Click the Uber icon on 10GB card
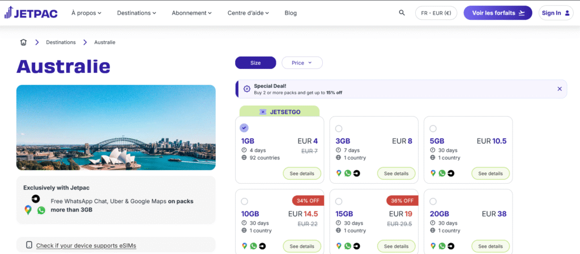The width and height of the screenshot is (580, 254). [262, 246]
